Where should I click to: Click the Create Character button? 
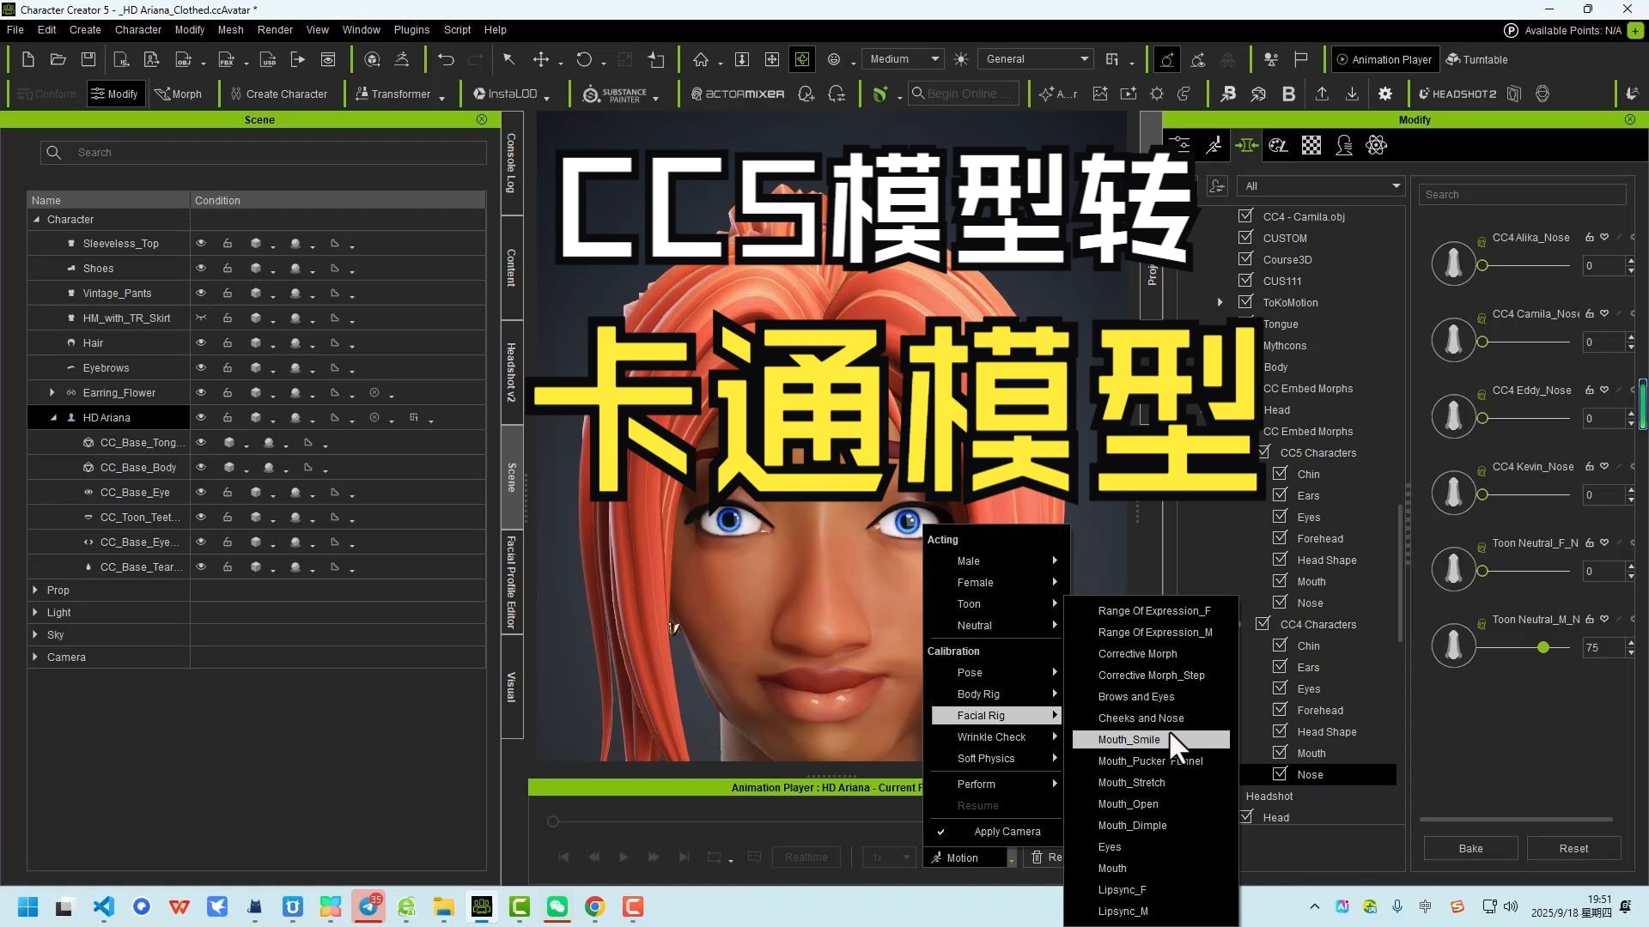coord(278,94)
